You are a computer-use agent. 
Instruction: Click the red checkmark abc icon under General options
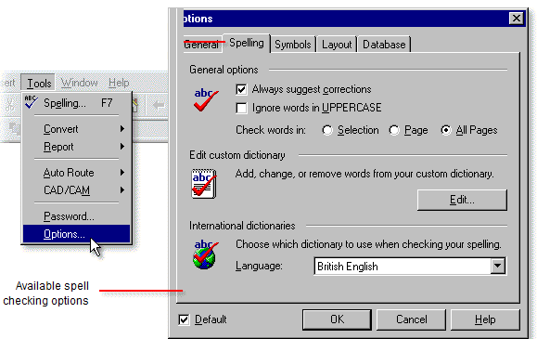tap(206, 100)
